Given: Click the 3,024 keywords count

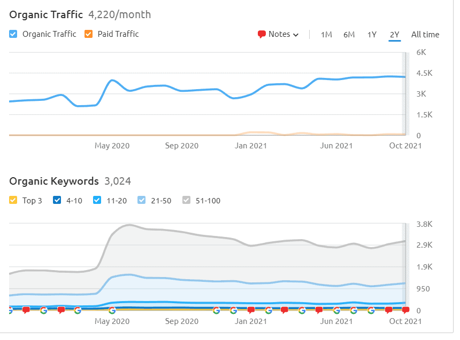Looking at the screenshot, I should click(118, 181).
